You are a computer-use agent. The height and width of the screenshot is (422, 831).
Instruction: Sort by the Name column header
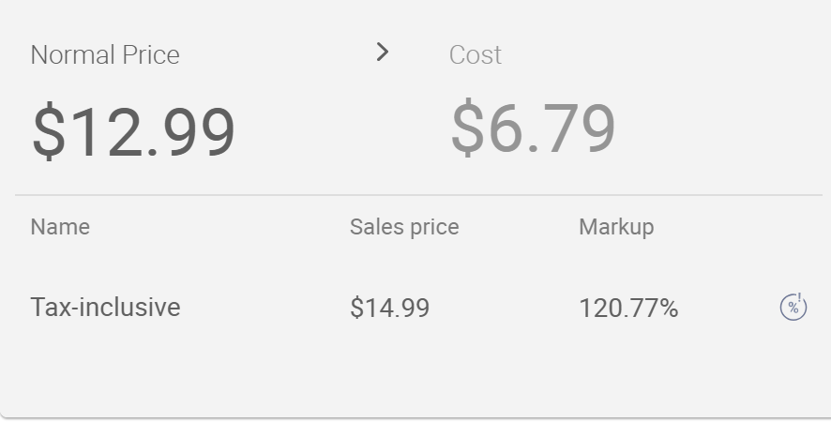tap(60, 227)
